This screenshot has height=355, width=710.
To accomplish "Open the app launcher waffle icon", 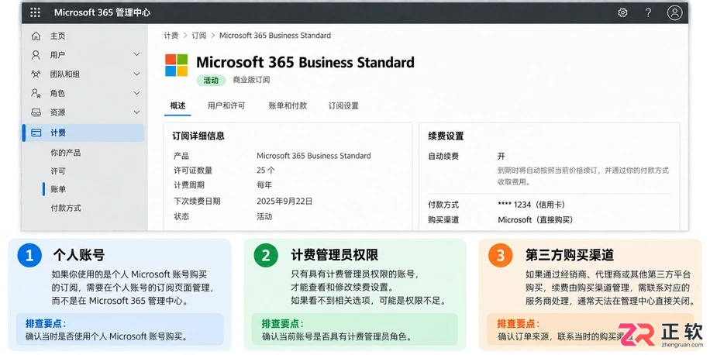I will 36,12.
